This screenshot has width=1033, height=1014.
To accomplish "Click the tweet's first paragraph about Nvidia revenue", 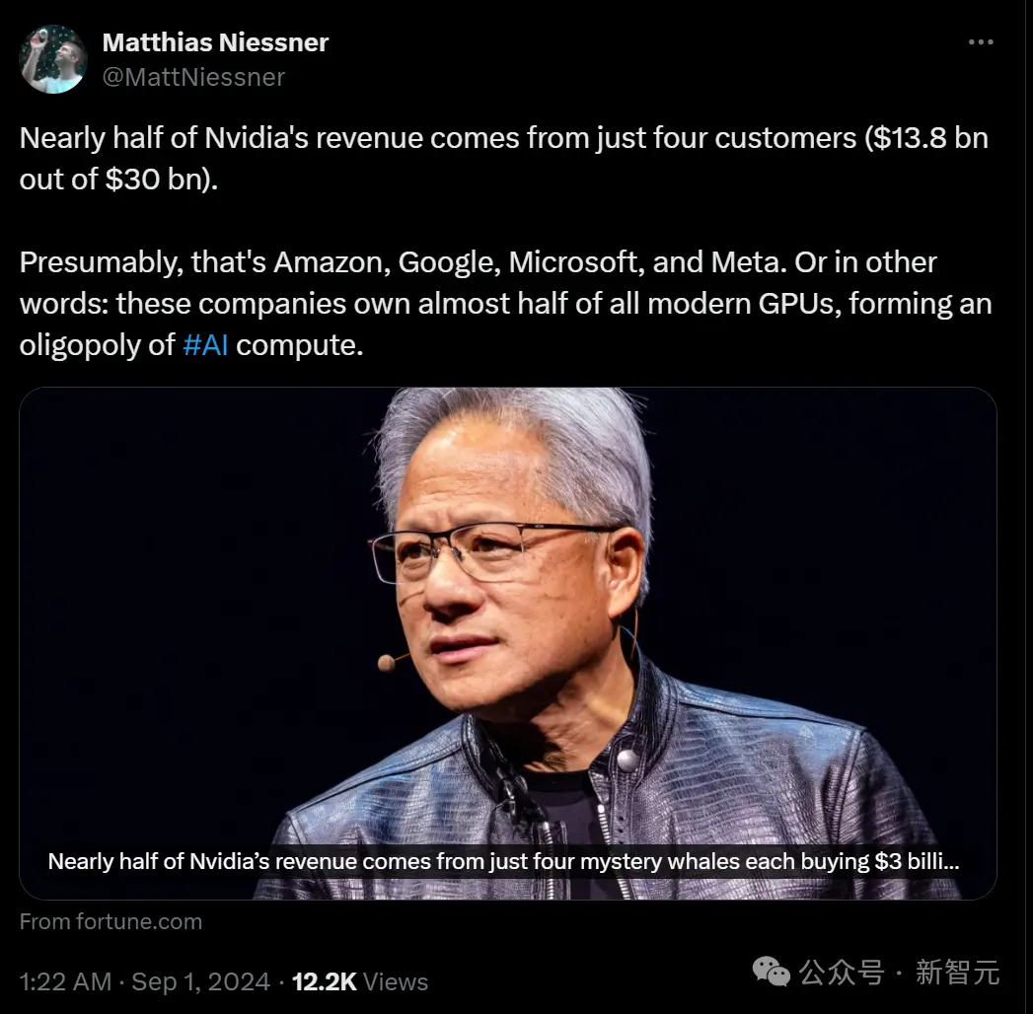I will tap(504, 159).
